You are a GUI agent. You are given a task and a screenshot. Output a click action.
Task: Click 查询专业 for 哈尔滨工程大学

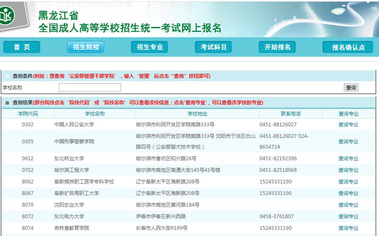[348, 170]
